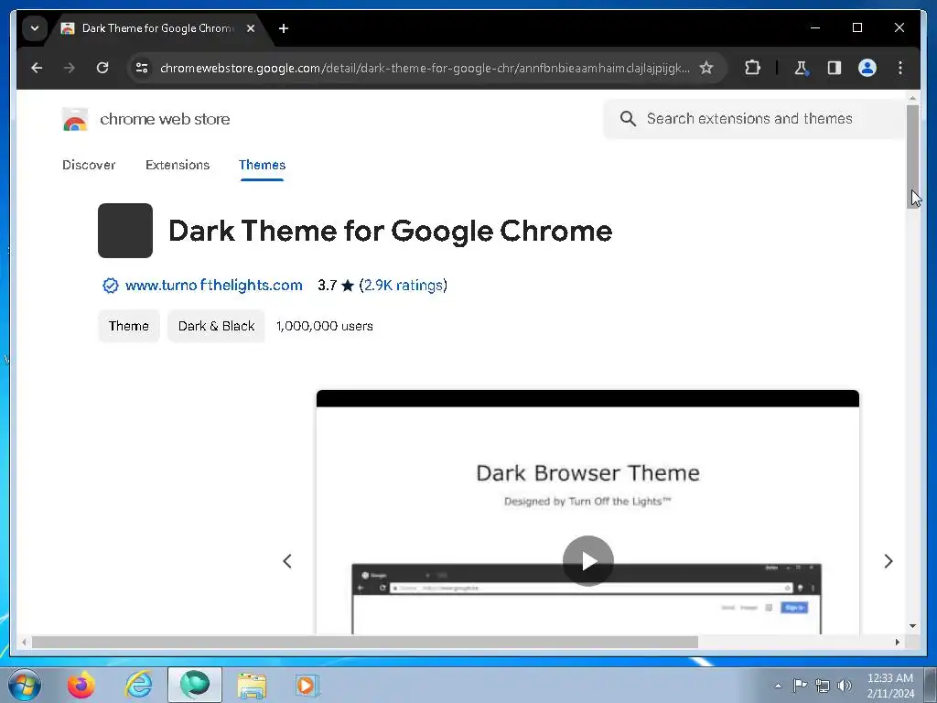The image size is (937, 703).
Task: Bookmark this page with the star icon
Action: pyautogui.click(x=706, y=68)
